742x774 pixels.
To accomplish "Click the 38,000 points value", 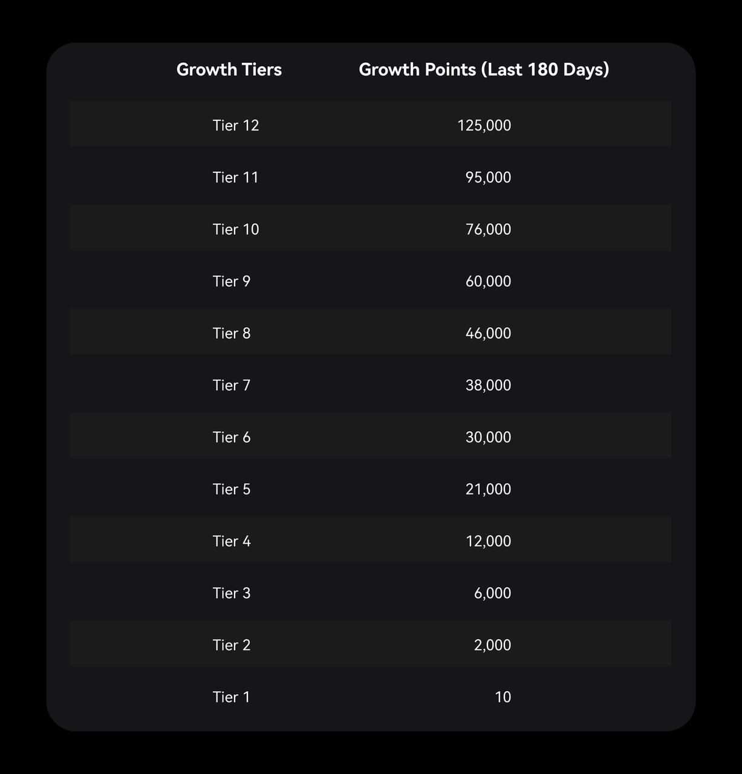I will pos(488,385).
